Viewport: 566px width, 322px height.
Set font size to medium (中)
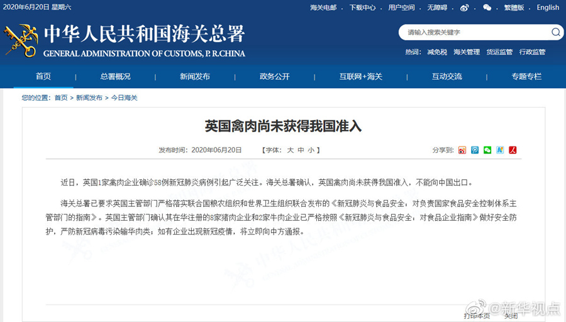point(301,150)
